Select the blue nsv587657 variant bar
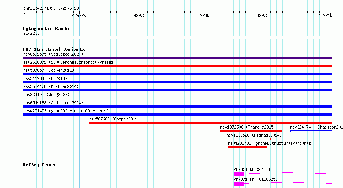The image size is (343, 188). pyautogui.click(x=177, y=74)
